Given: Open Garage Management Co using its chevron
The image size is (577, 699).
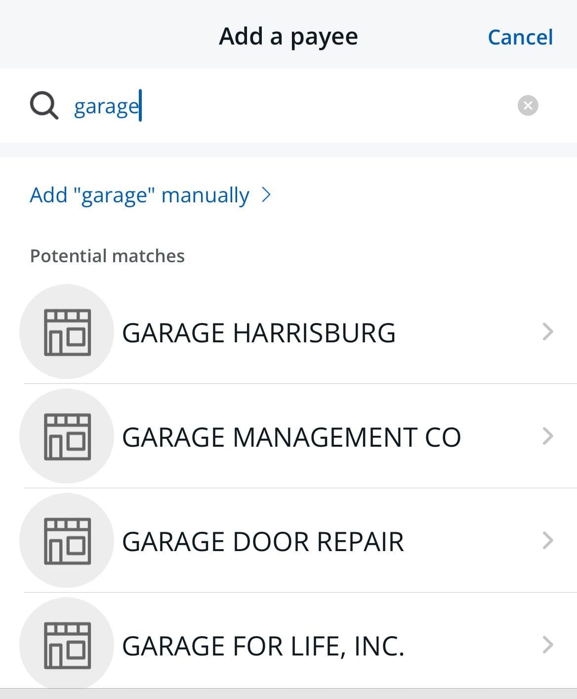Looking at the screenshot, I should tap(547, 436).
